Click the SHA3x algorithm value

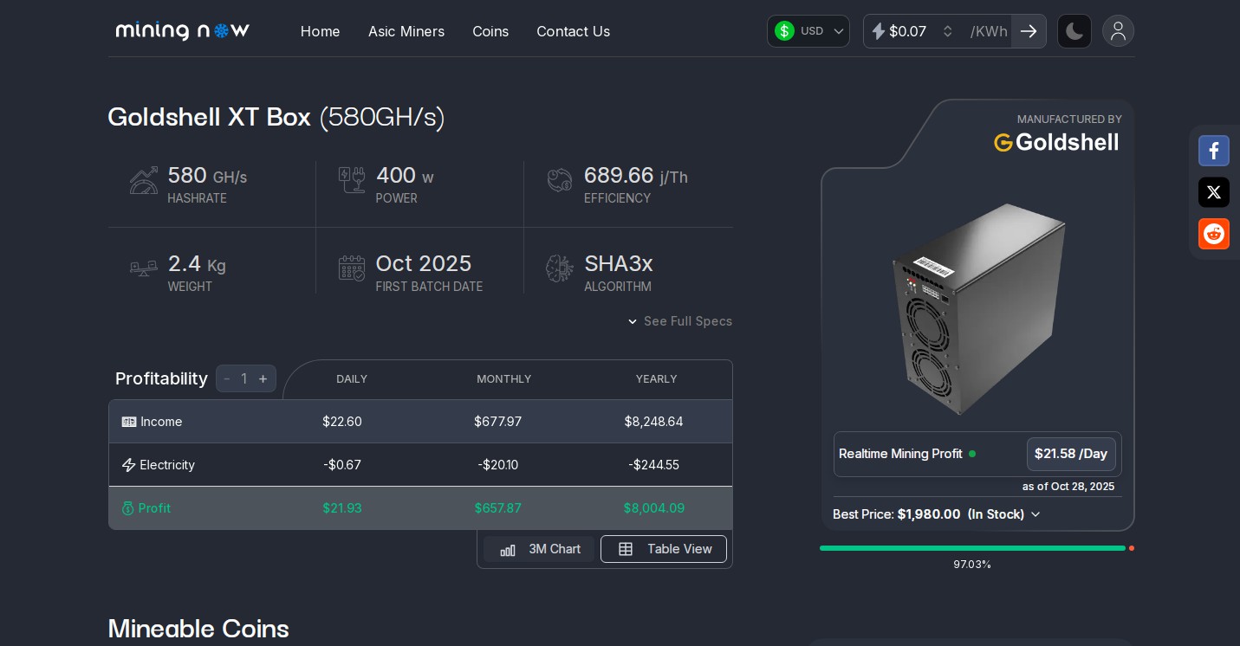tap(619, 263)
